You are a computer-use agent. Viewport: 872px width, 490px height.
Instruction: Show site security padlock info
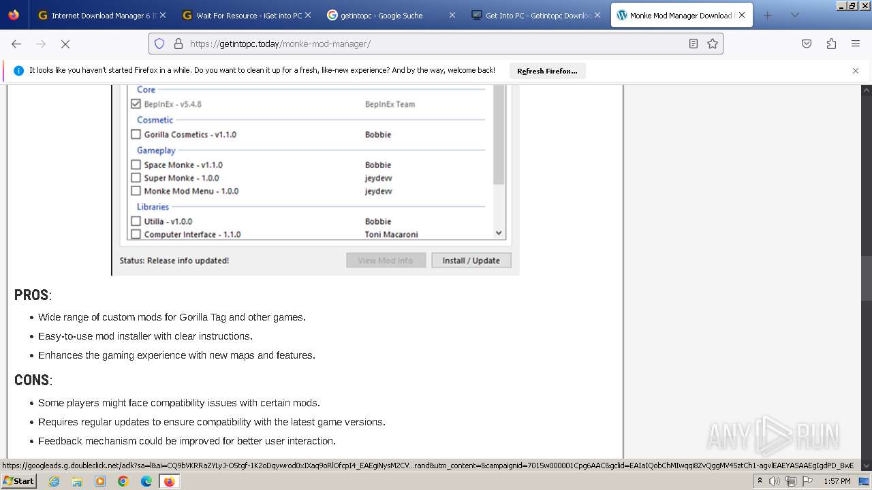(178, 44)
